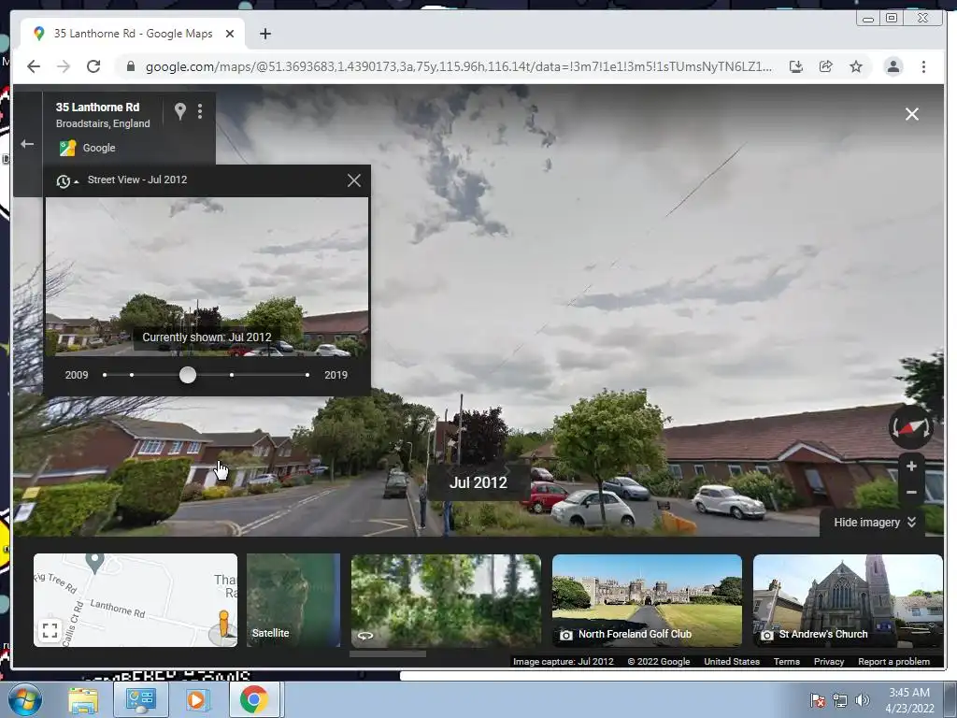The height and width of the screenshot is (718, 957).
Task: Focus the URL address bar
Action: 458,66
